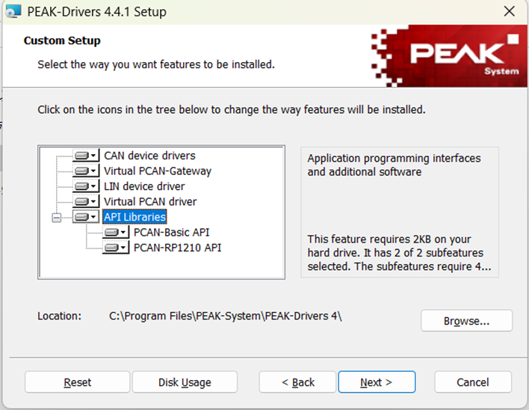
Task: Collapse the API Libraries tree node
Action: (56, 218)
